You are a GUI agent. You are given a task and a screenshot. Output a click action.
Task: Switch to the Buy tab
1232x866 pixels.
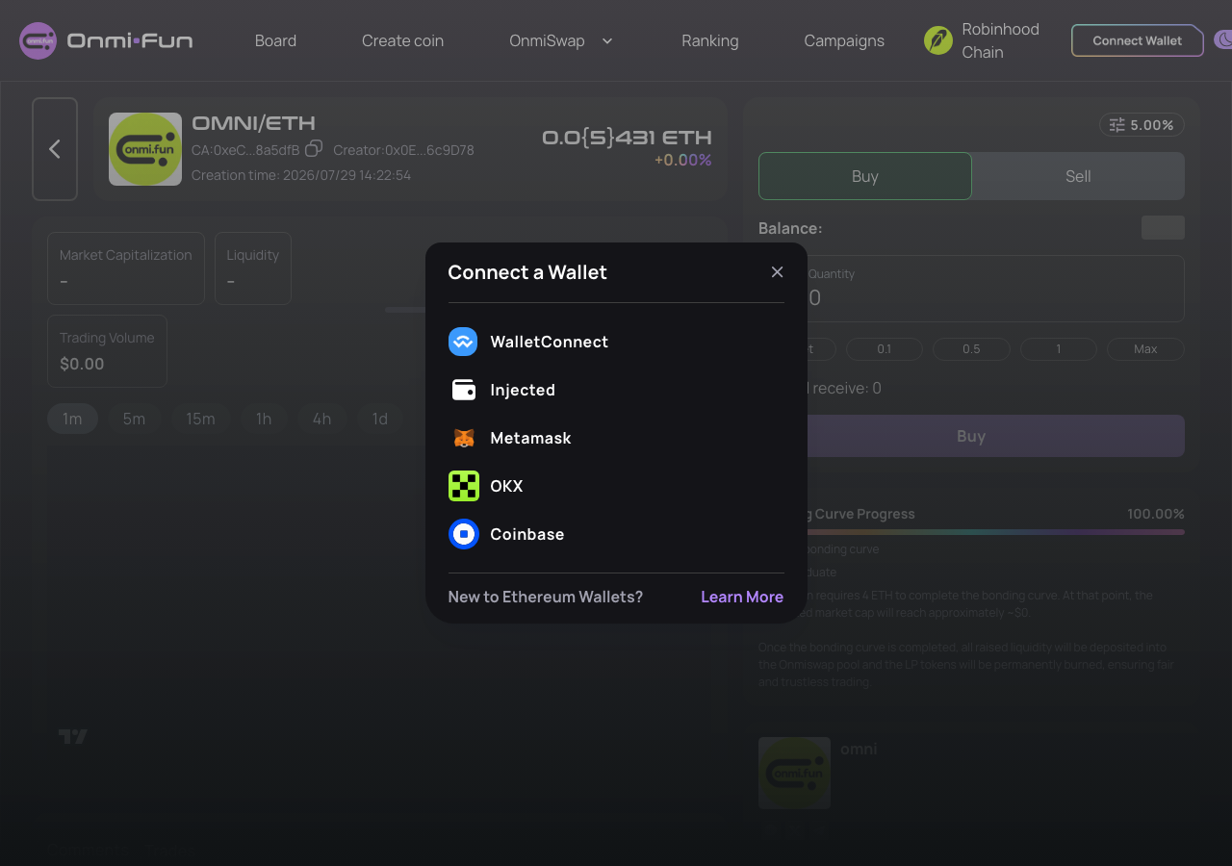click(x=865, y=176)
